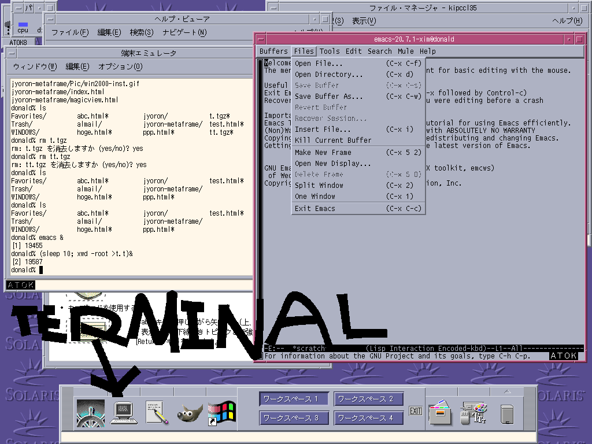Click the 'donald% rm tt.tgz' command line
Screen dimensions: 592x444
tap(41, 156)
